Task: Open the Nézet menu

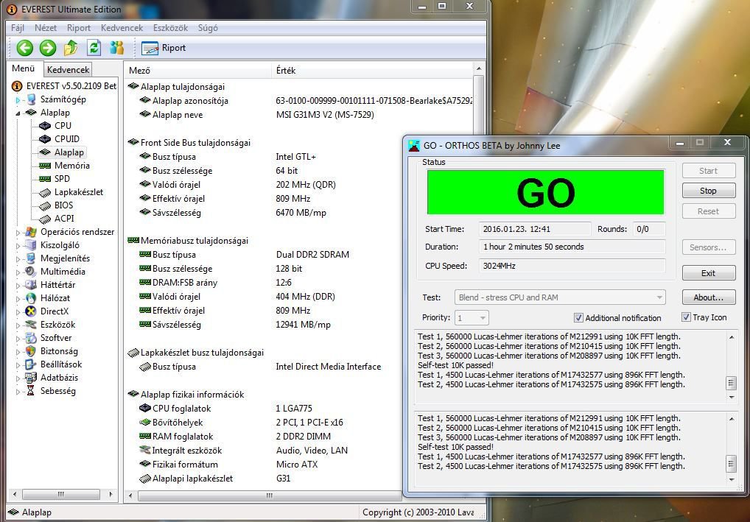Action: point(46,28)
